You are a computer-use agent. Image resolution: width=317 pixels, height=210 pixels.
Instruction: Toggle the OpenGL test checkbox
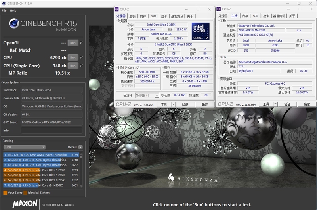click(82, 43)
